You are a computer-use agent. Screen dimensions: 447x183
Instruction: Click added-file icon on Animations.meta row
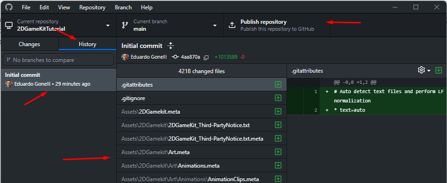pos(278,165)
